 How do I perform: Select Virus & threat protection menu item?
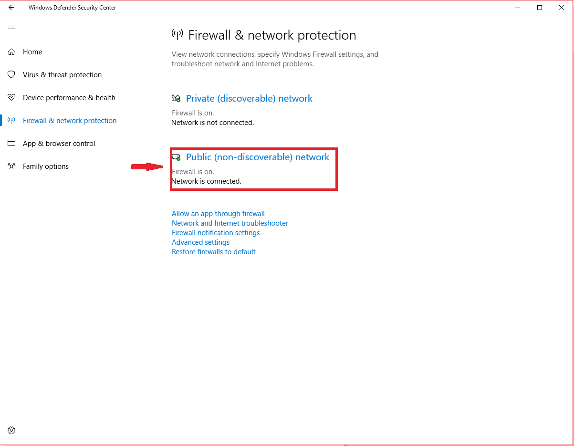tap(62, 74)
